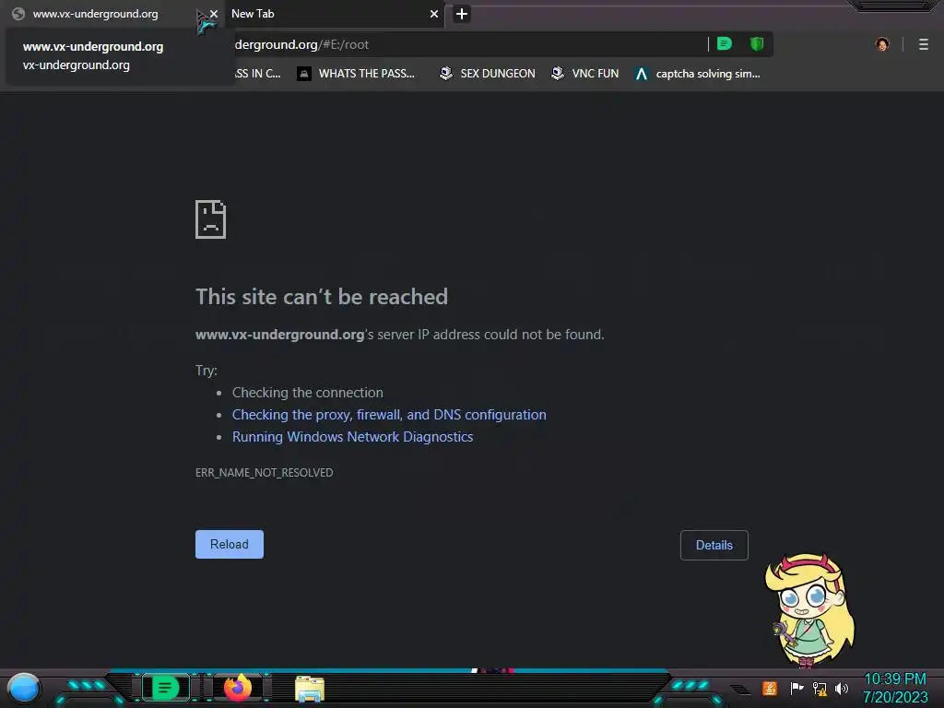
Task: Open the green chat app in the taskbar
Action: [165, 688]
